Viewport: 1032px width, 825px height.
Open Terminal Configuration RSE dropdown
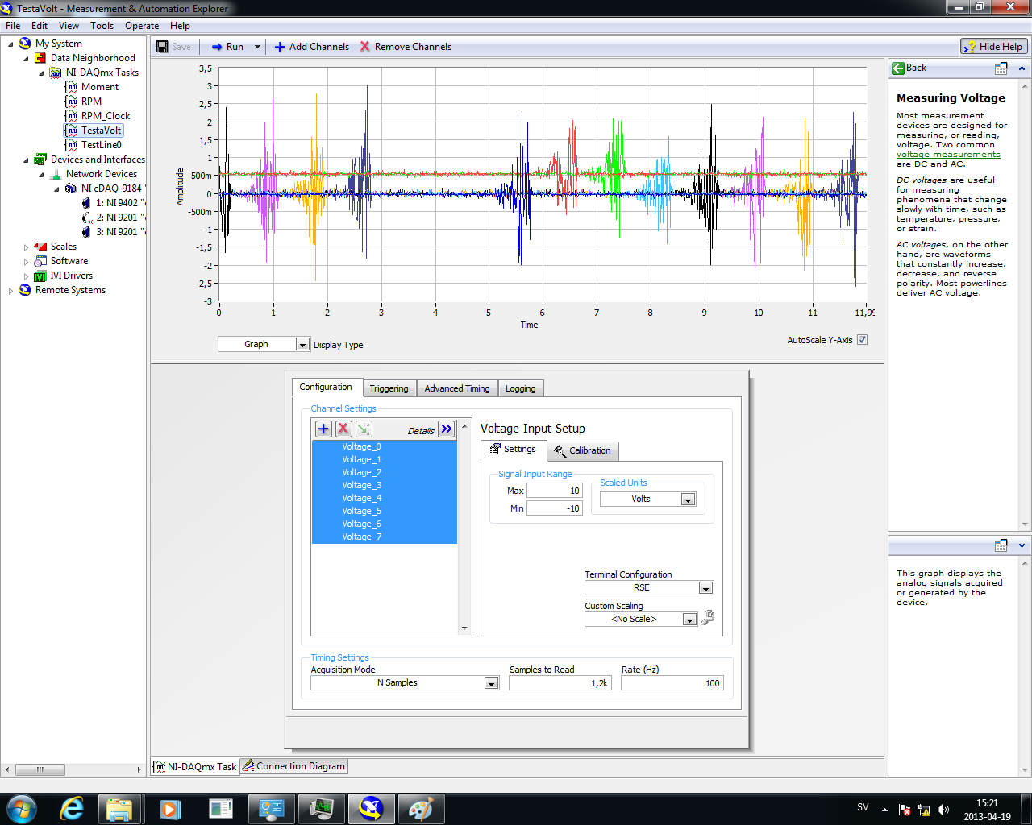coord(705,588)
